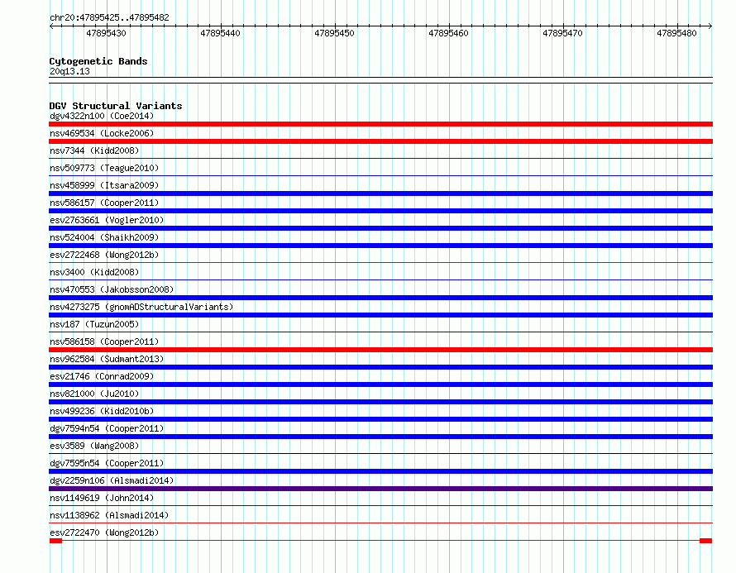
Task: Click ruler position 47895440
Action: [220, 33]
